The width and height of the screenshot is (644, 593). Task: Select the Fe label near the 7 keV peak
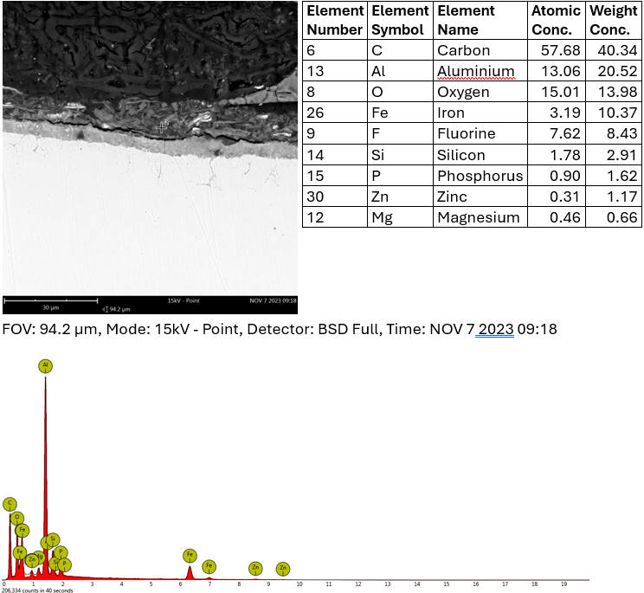click(209, 567)
